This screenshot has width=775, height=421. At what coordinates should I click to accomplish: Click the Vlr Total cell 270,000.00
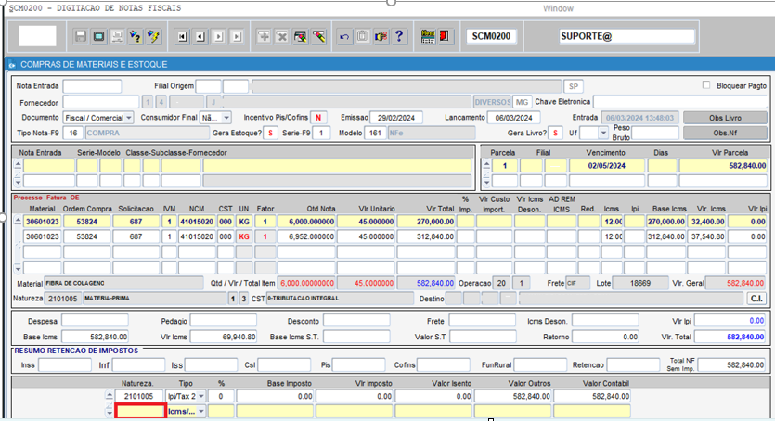pos(426,222)
